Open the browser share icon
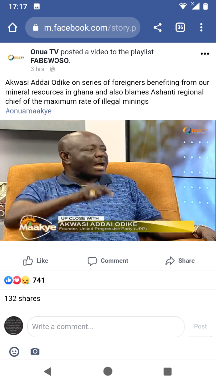The width and height of the screenshot is (216, 384). 157,28
